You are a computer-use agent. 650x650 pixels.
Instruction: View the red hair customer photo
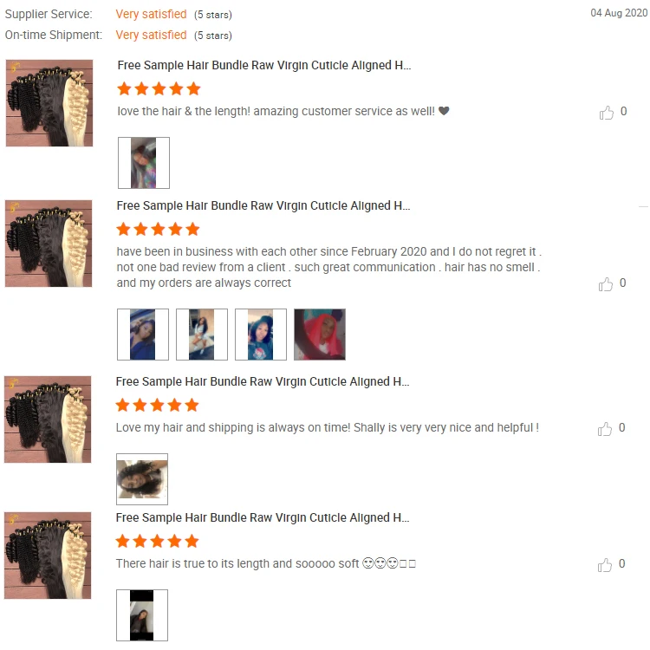click(320, 335)
